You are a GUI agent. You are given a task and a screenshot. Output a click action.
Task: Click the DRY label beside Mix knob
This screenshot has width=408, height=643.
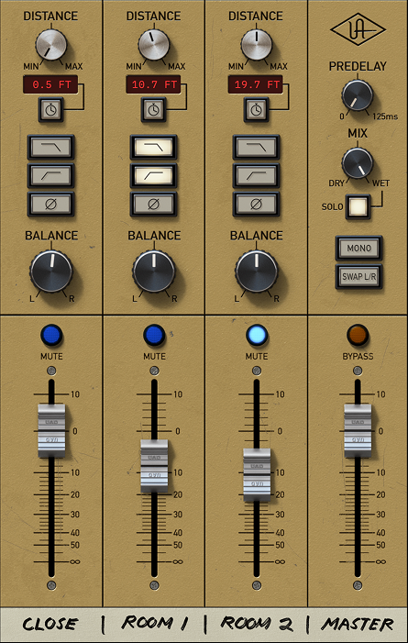click(x=336, y=183)
